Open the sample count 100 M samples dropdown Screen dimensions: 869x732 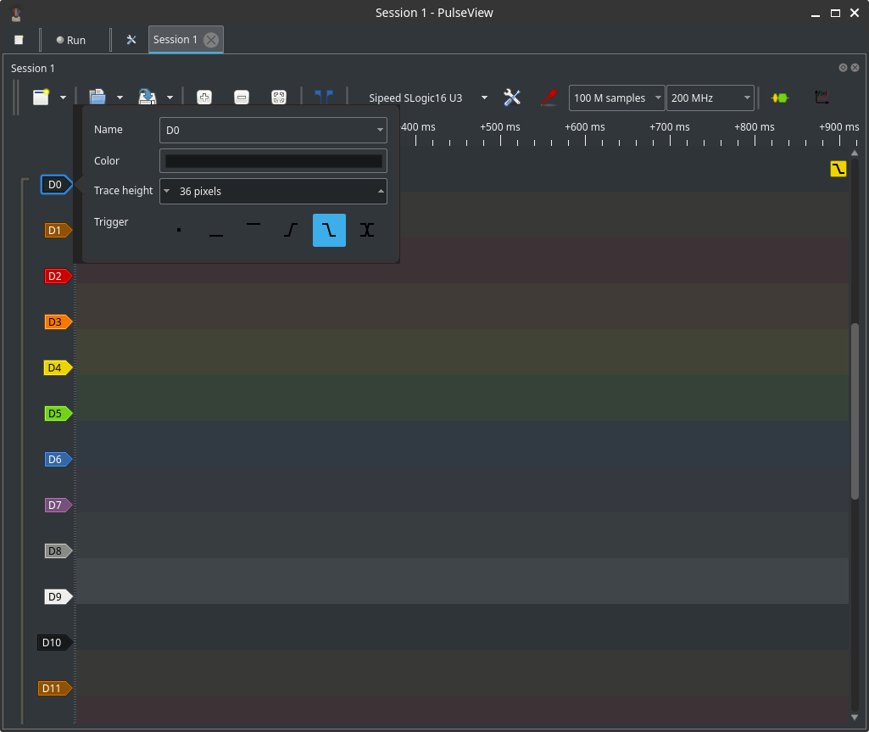(616, 98)
